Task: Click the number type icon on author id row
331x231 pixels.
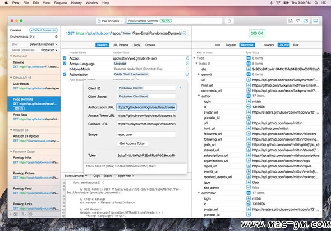Action: click(x=249, y=107)
